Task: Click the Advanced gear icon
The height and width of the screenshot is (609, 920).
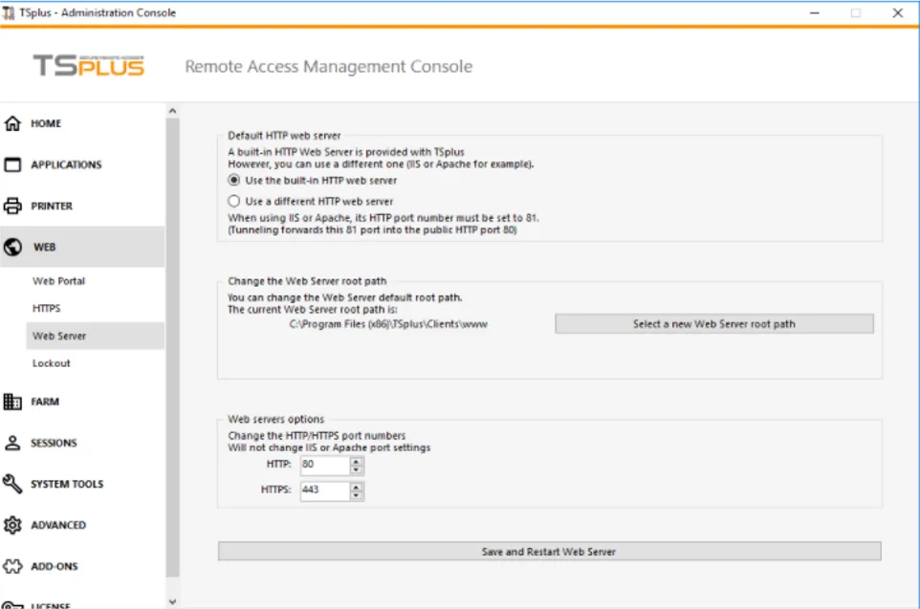Action: [x=12, y=525]
